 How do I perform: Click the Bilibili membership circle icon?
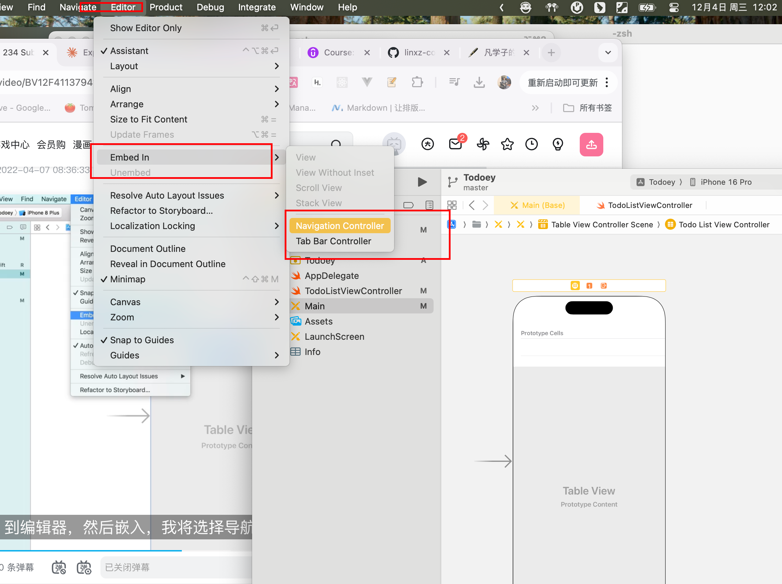[428, 144]
